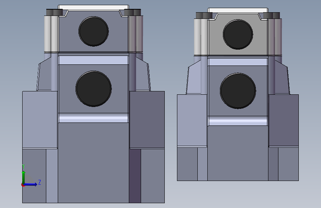Image resolution: width=321 pixels, height=208 pixels.
Task: Select lower black circular port on left model
Action: (94, 89)
